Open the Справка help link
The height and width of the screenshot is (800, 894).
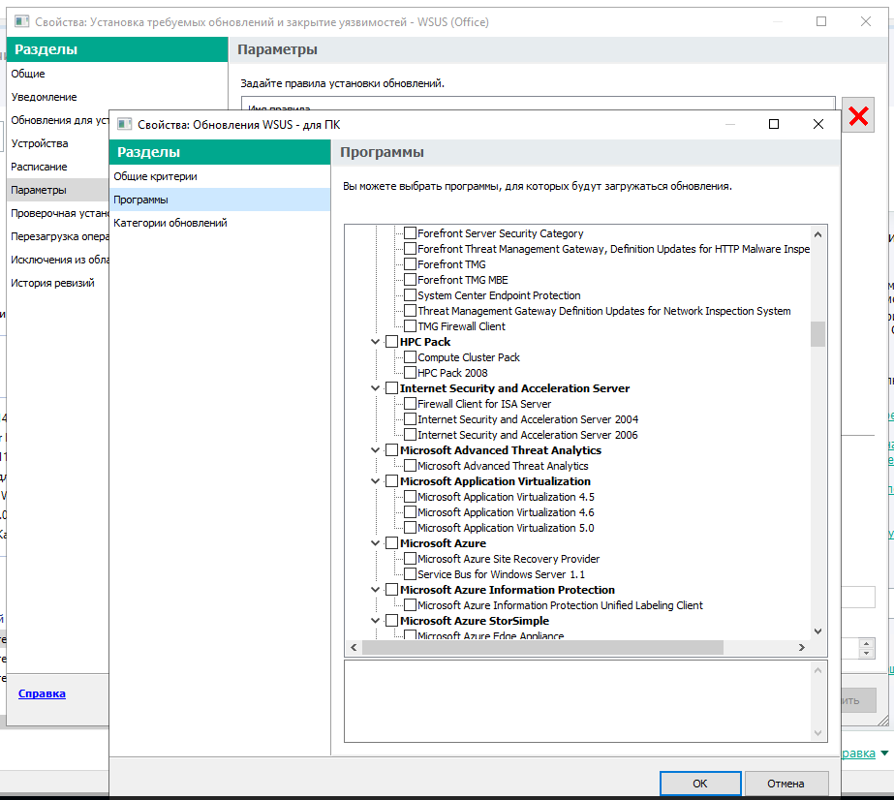pos(42,693)
